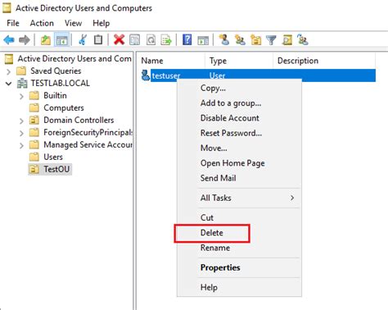This screenshot has width=388, height=310.
Task: Select the Builtin tree item
Action: coord(55,95)
